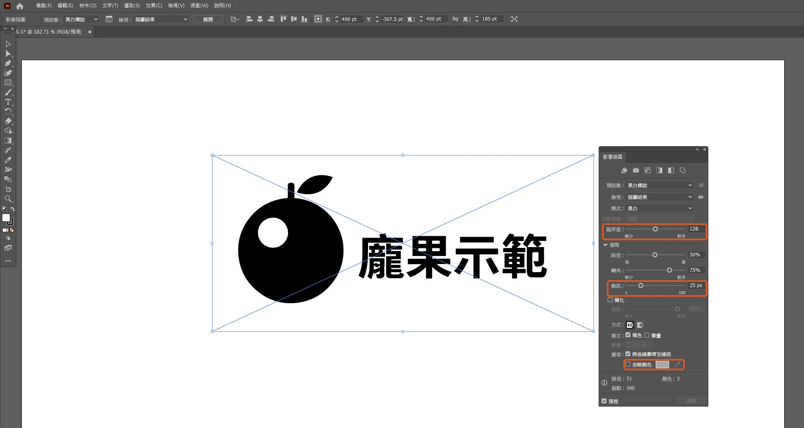Open transform-each dropdown in the control bar
Viewport: 804px width, 428px height.
(x=235, y=19)
